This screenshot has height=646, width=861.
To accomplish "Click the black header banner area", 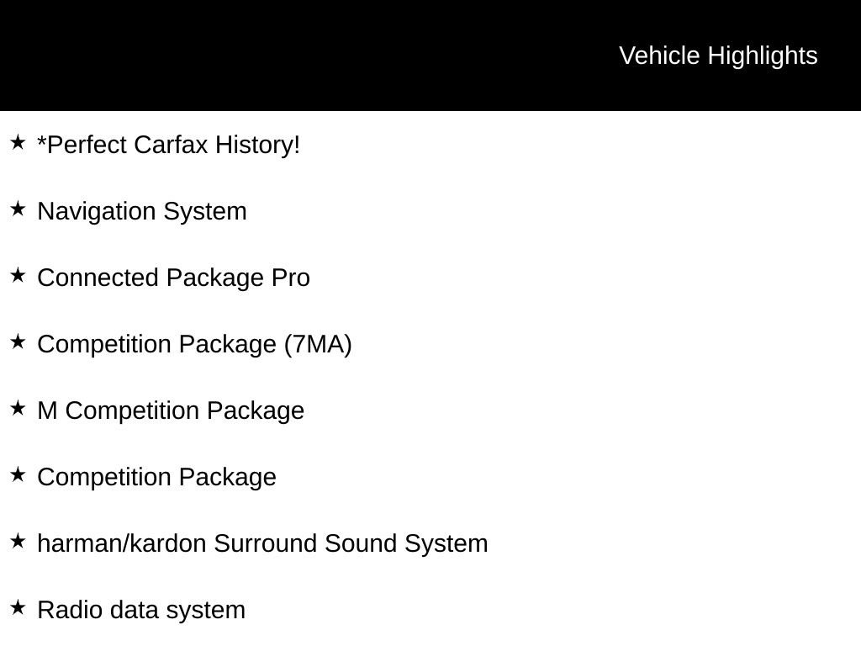I will 430,56.
